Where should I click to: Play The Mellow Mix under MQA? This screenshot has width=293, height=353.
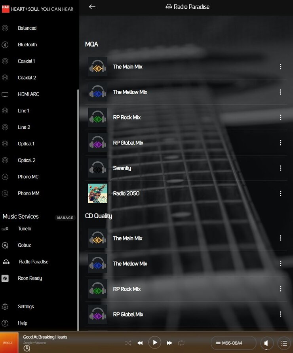point(130,92)
